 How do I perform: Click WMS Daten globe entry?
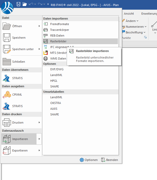(x=58, y=59)
